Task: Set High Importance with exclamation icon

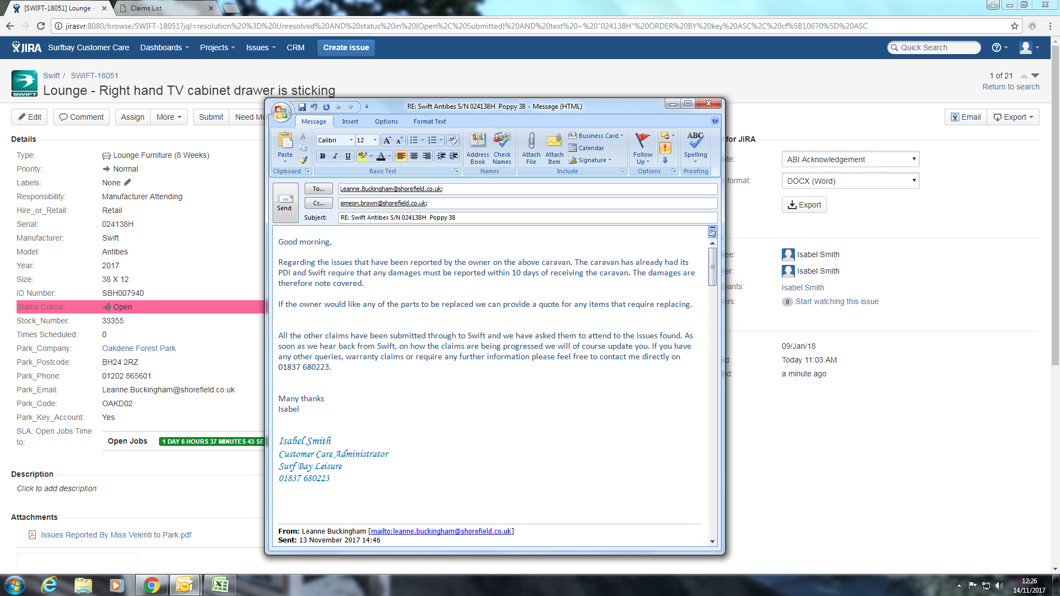Action: point(665,148)
